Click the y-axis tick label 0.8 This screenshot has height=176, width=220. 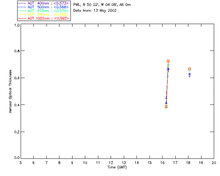[17, 51]
